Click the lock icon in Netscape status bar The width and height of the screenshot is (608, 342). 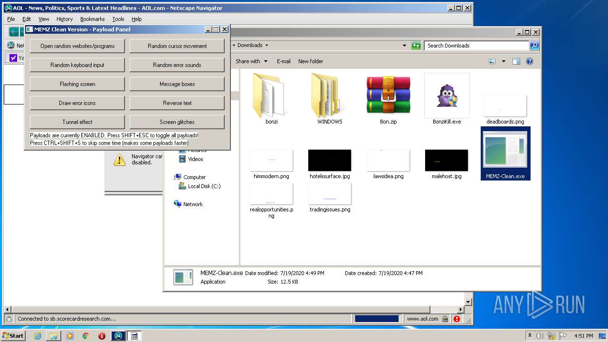[x=9, y=319]
